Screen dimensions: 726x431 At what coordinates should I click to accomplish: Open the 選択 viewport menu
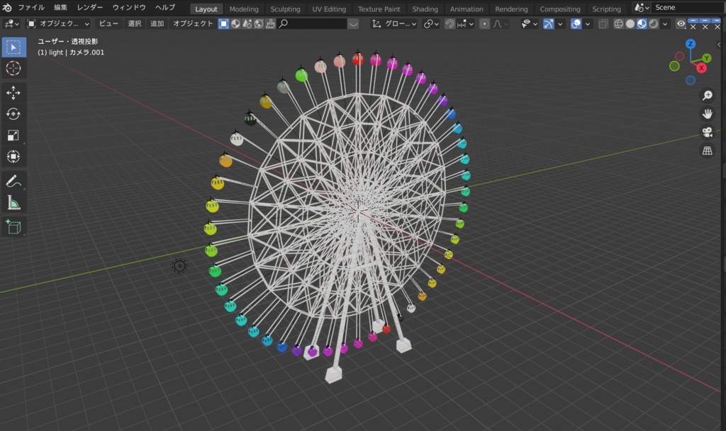pos(134,23)
